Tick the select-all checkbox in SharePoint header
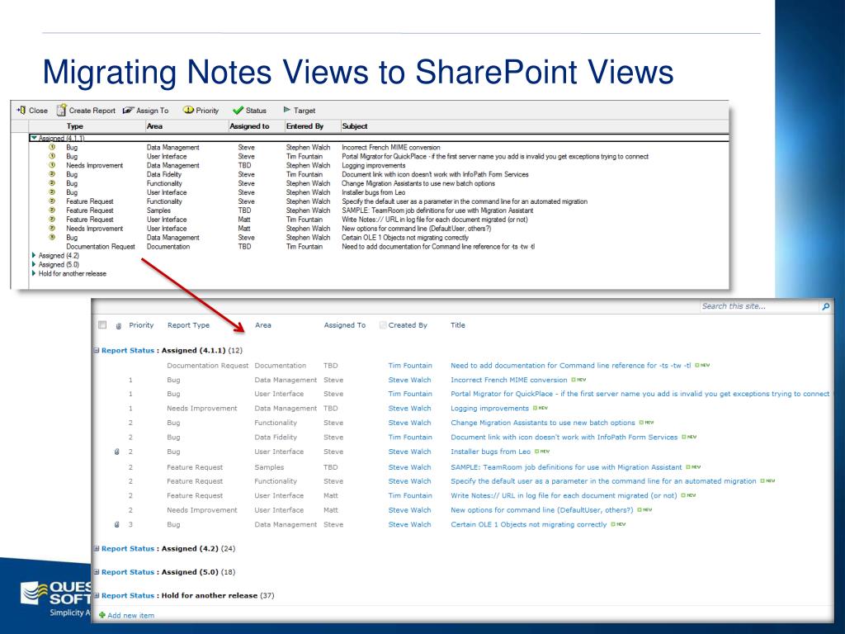 [102, 325]
